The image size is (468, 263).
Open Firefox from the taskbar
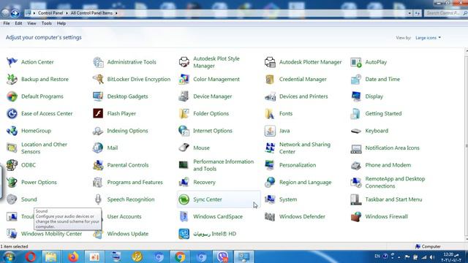pyautogui.click(x=73, y=256)
